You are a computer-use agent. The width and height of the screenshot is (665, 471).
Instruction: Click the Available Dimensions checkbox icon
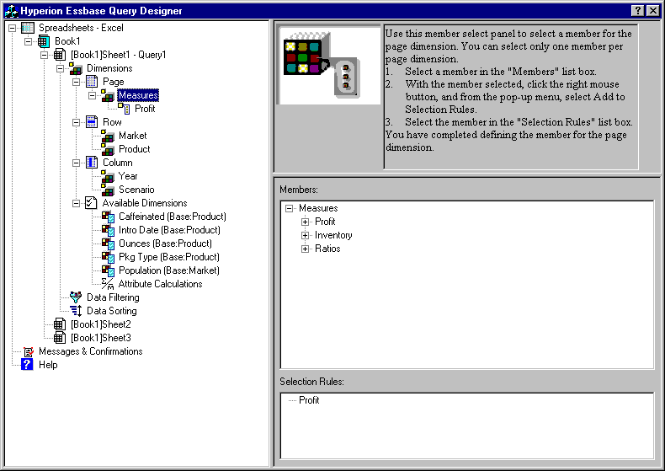92,203
